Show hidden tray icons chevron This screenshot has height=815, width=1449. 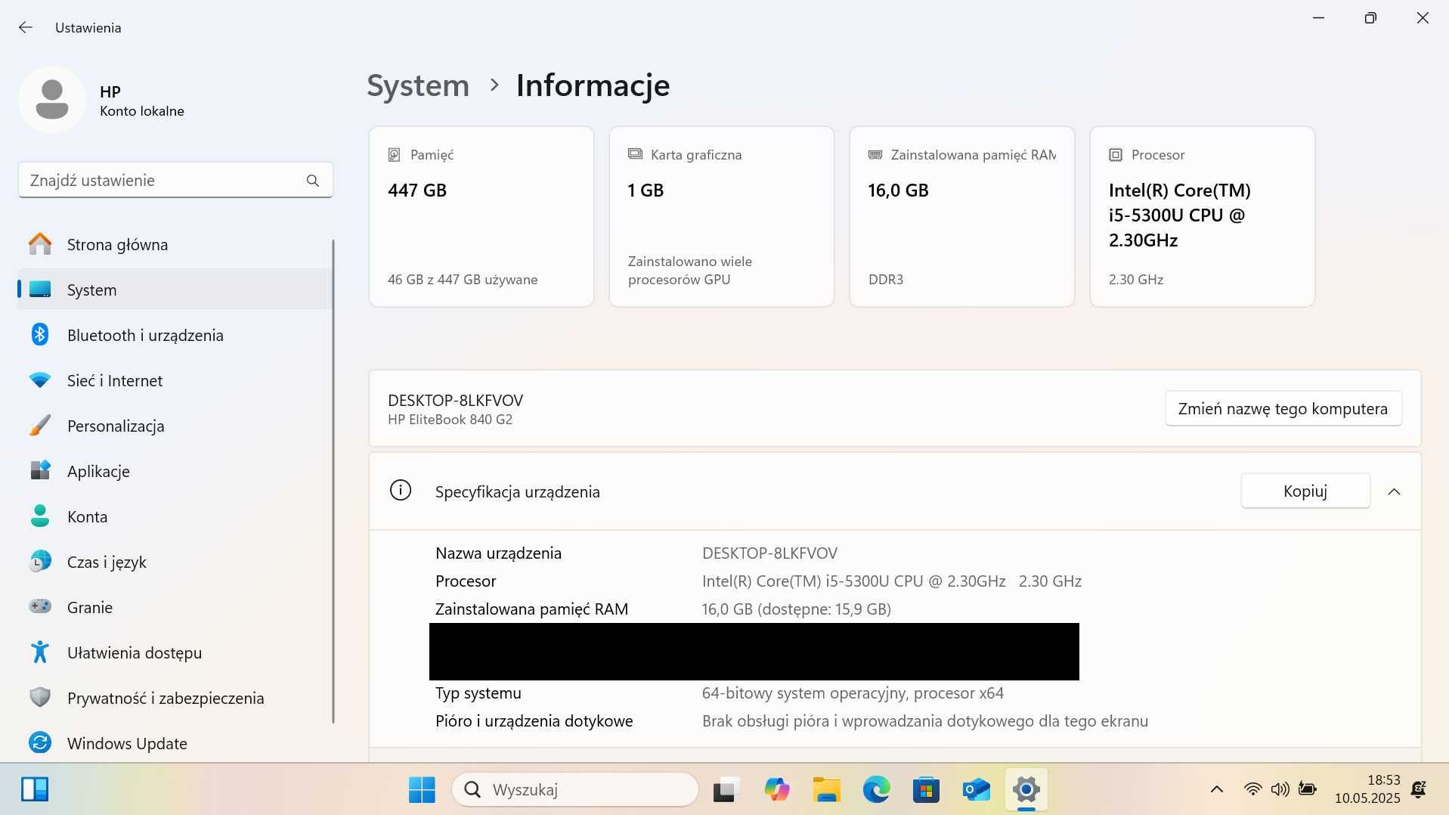coord(1217,789)
